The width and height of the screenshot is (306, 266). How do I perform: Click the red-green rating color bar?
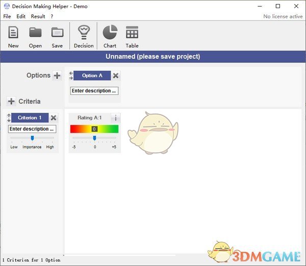[94, 129]
